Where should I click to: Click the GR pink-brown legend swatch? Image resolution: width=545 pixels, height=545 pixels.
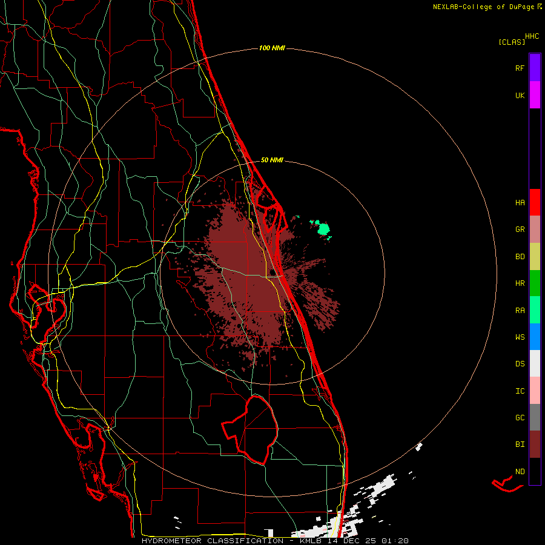535,230
